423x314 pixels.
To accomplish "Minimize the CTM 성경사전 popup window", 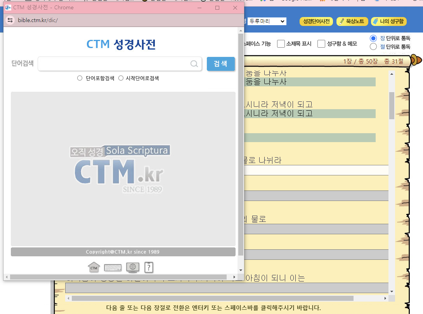I will pos(199,8).
